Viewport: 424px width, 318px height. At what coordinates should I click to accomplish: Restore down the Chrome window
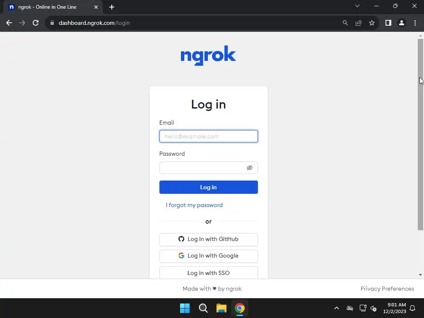[395, 6]
